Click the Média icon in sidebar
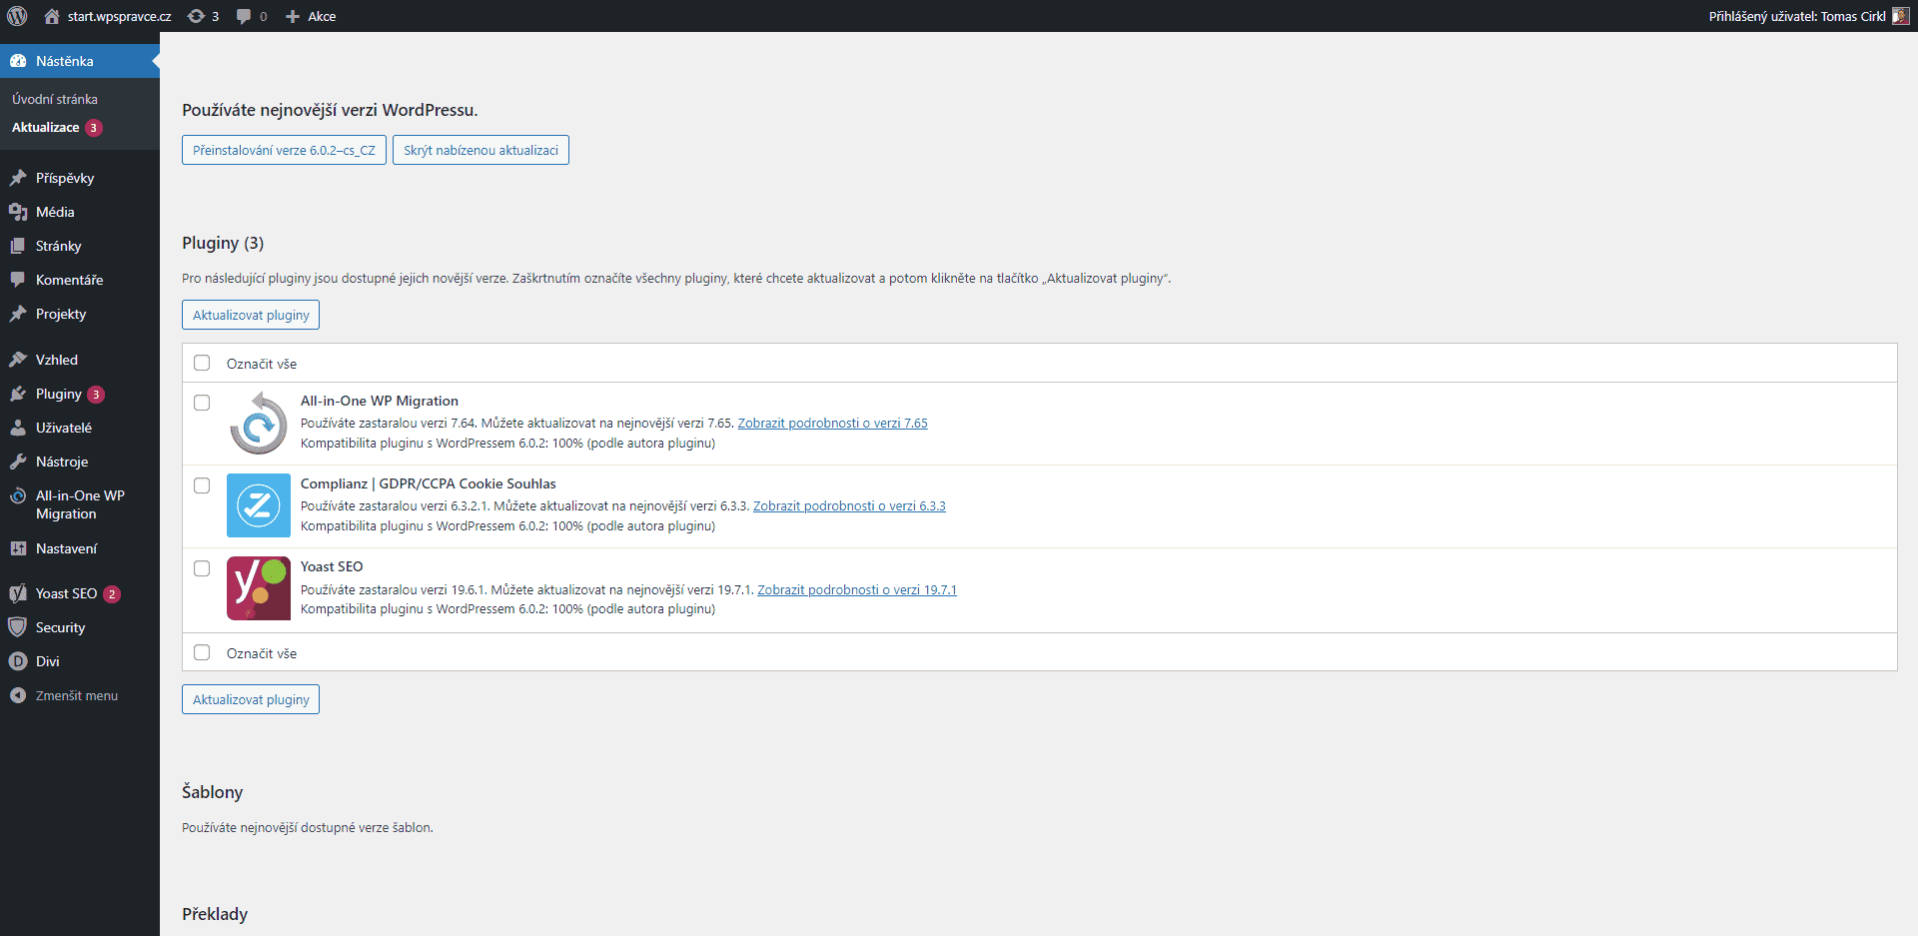Screen dimensions: 1918x936 point(18,212)
